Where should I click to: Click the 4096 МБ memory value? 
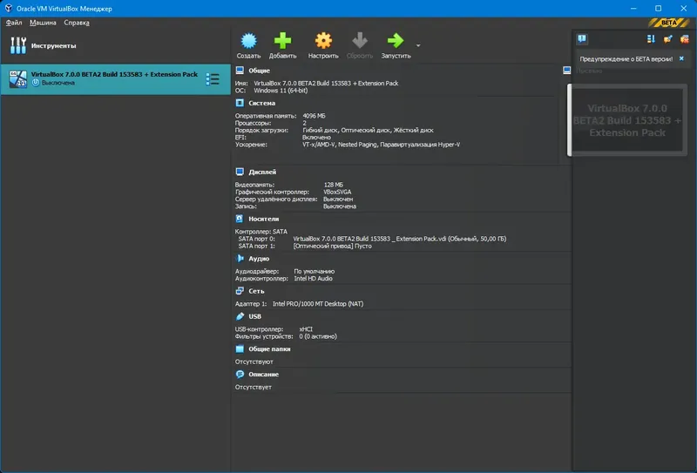[x=314, y=116]
